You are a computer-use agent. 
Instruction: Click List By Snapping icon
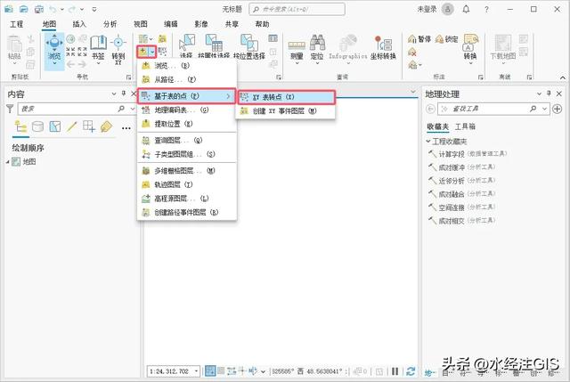(89, 126)
